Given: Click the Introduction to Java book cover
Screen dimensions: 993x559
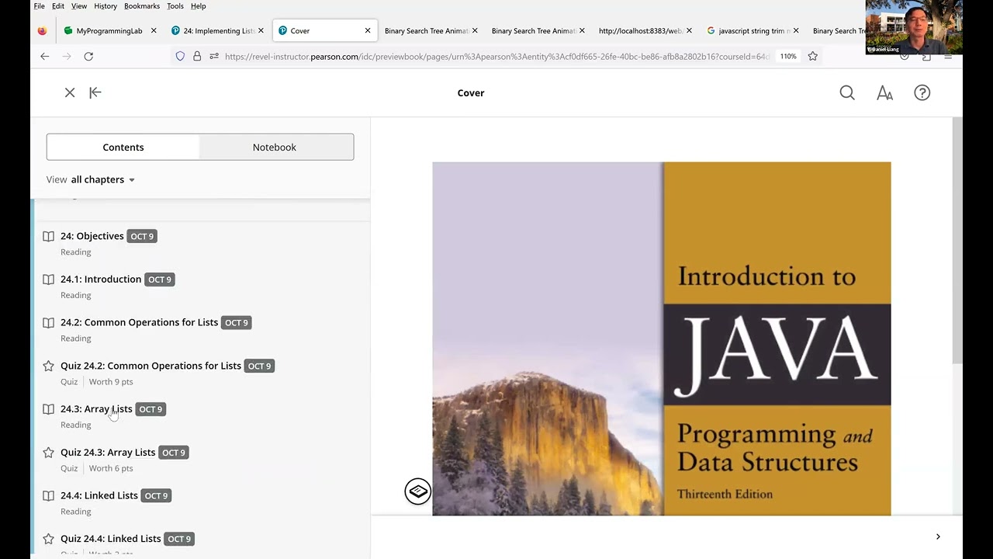Looking at the screenshot, I should pyautogui.click(x=662, y=339).
